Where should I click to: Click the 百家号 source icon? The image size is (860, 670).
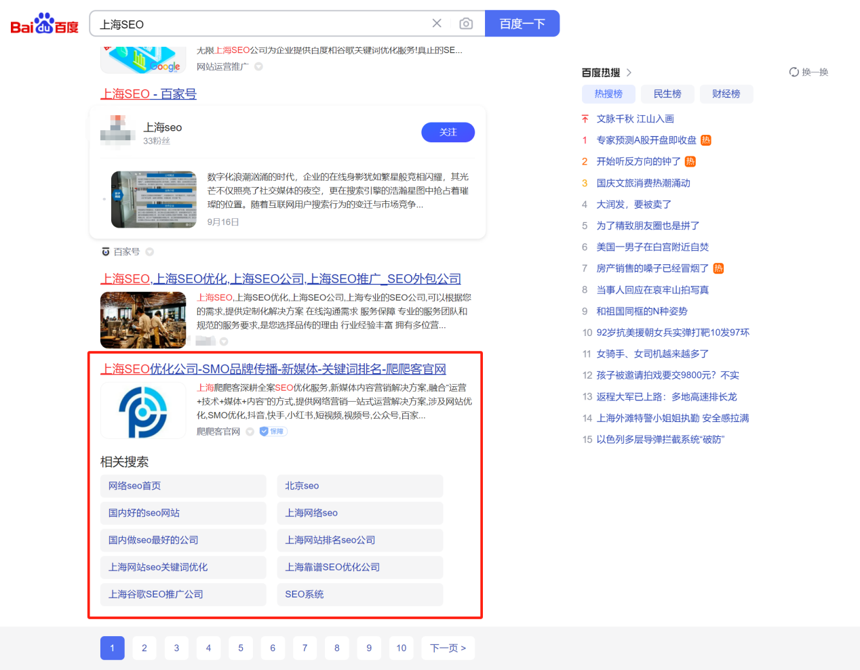point(106,252)
